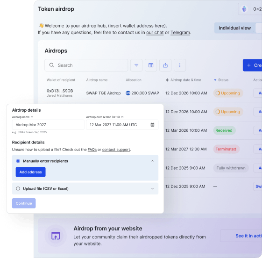Click the magnifier icon in Search box
The height and width of the screenshot is (258, 262).
click(x=52, y=65)
